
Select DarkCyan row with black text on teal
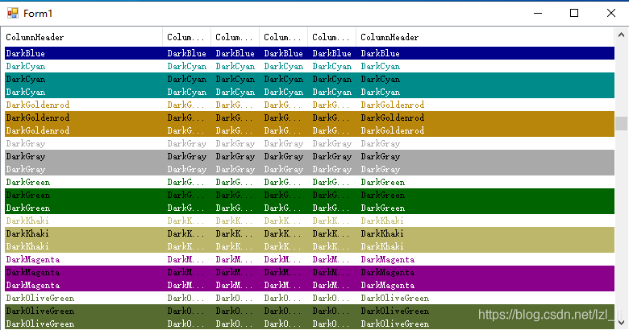[x=310, y=79]
